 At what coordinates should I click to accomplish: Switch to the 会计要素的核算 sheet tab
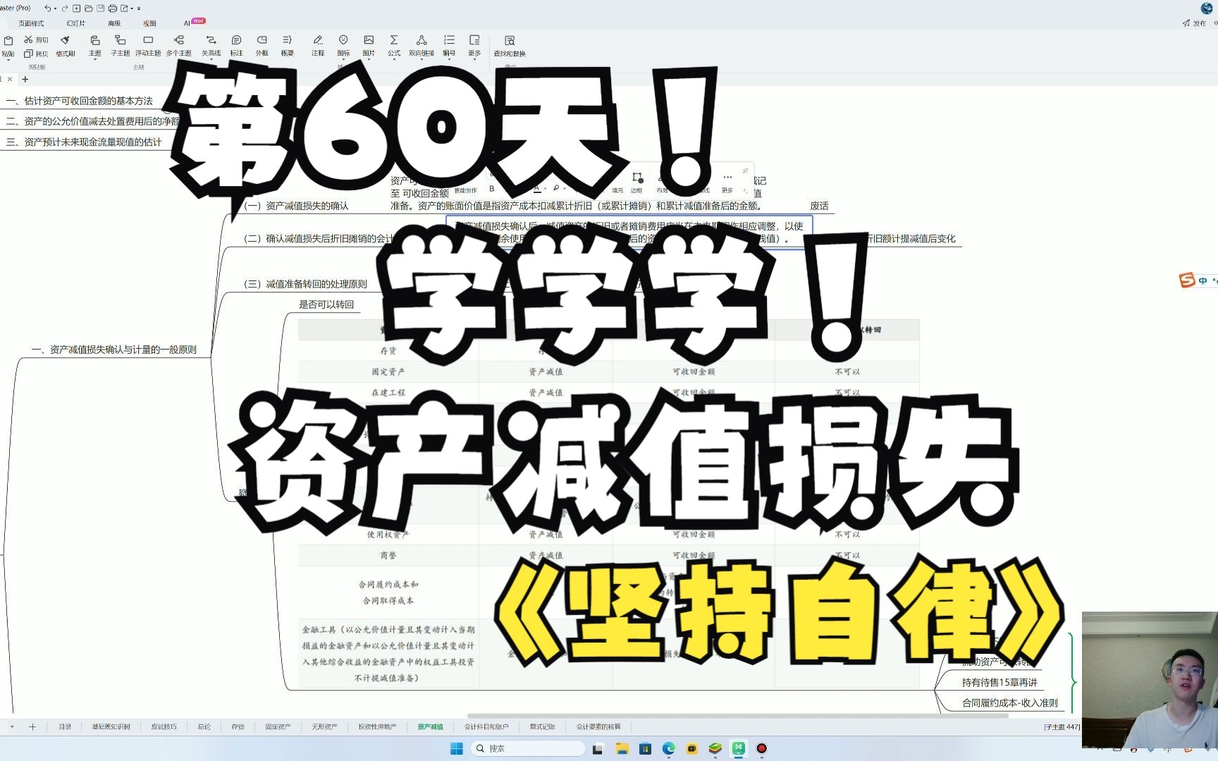pos(598,726)
